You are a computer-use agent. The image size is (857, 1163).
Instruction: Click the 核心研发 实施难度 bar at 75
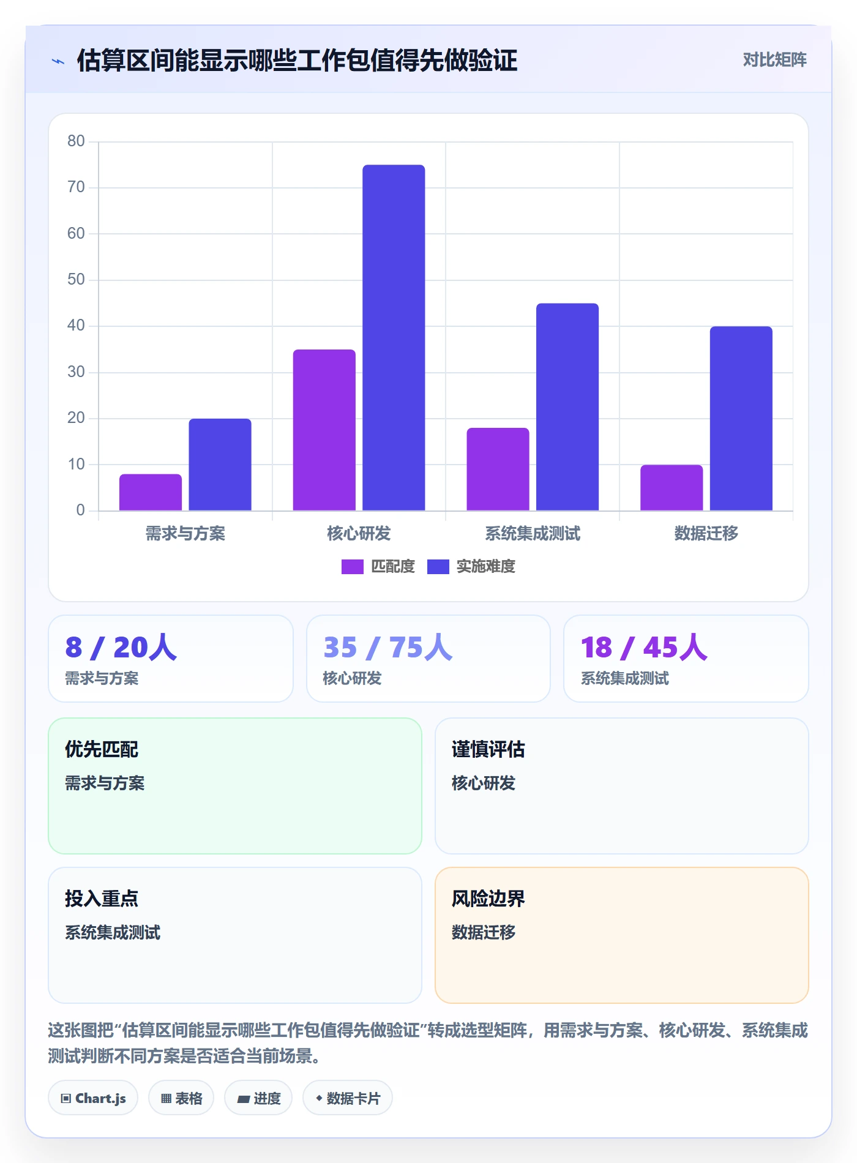click(x=394, y=337)
